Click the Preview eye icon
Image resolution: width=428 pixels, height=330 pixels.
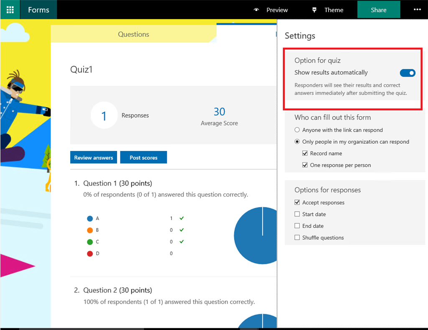(256, 10)
